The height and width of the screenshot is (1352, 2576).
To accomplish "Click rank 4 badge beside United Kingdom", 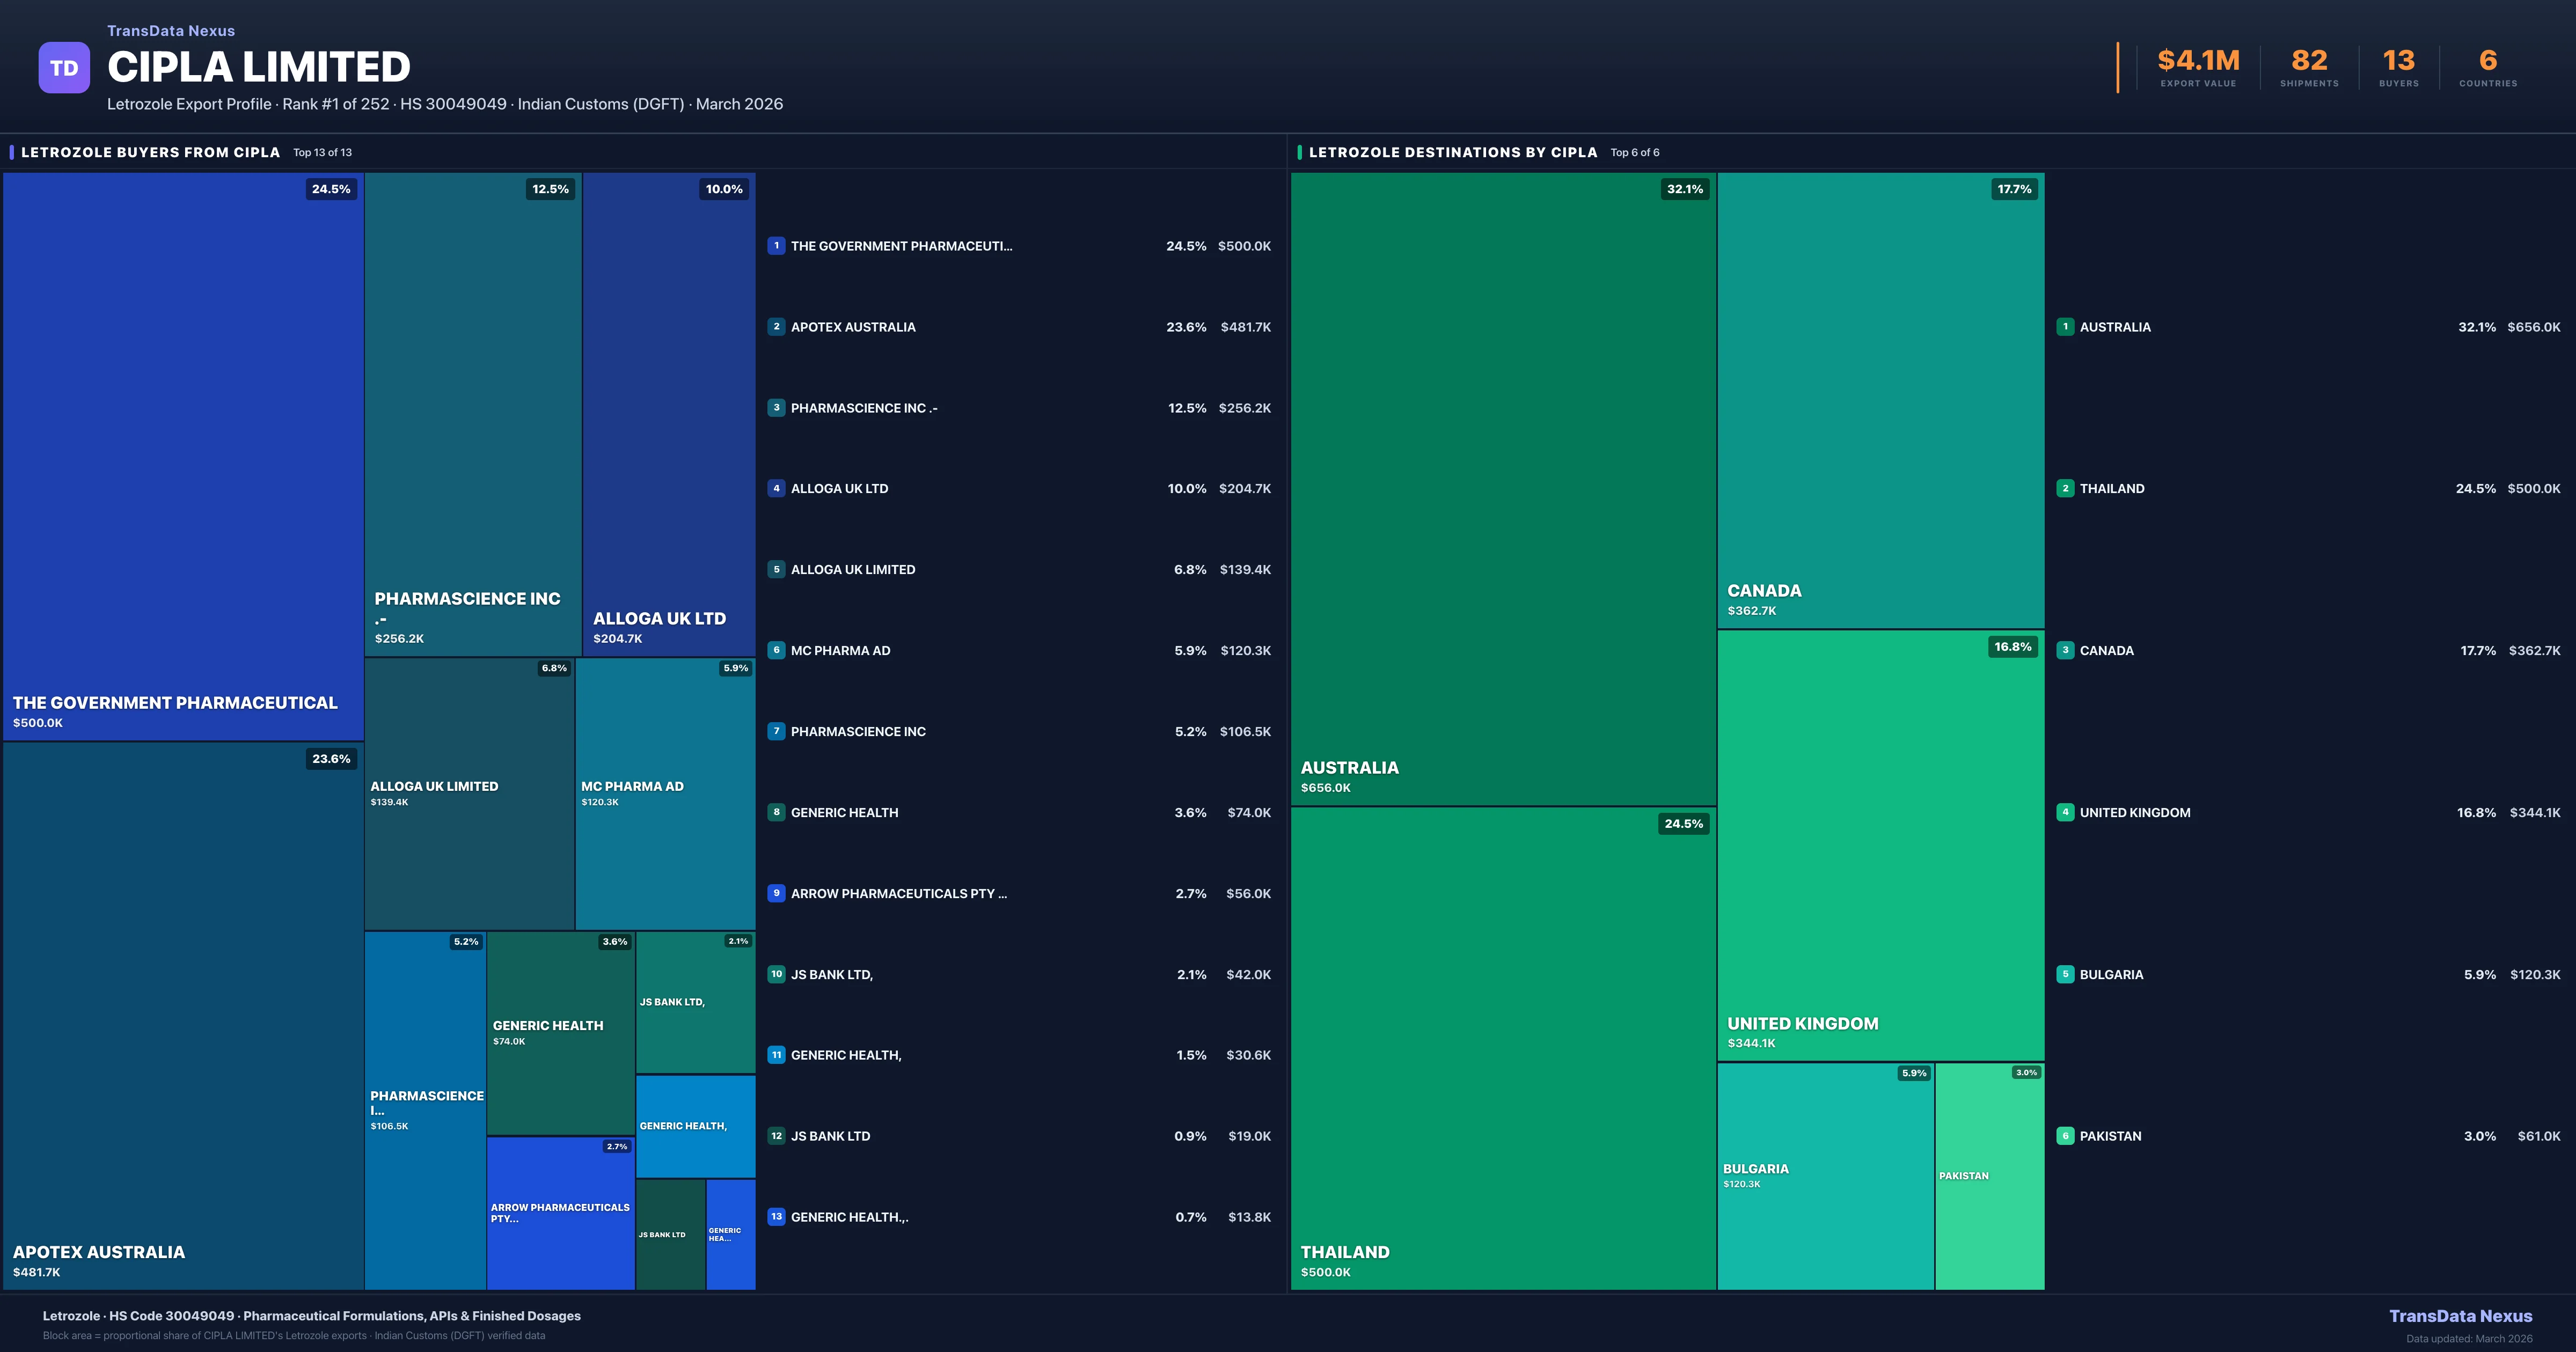I will point(2065,812).
